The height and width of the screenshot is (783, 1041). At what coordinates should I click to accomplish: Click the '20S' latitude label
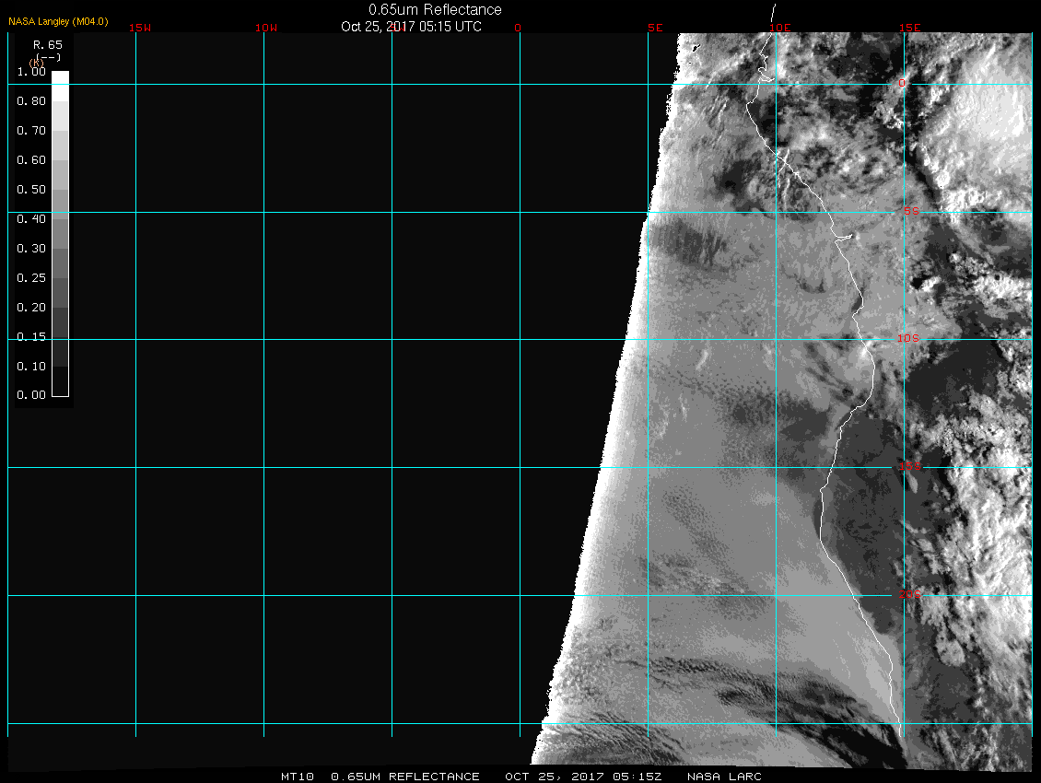(x=910, y=594)
